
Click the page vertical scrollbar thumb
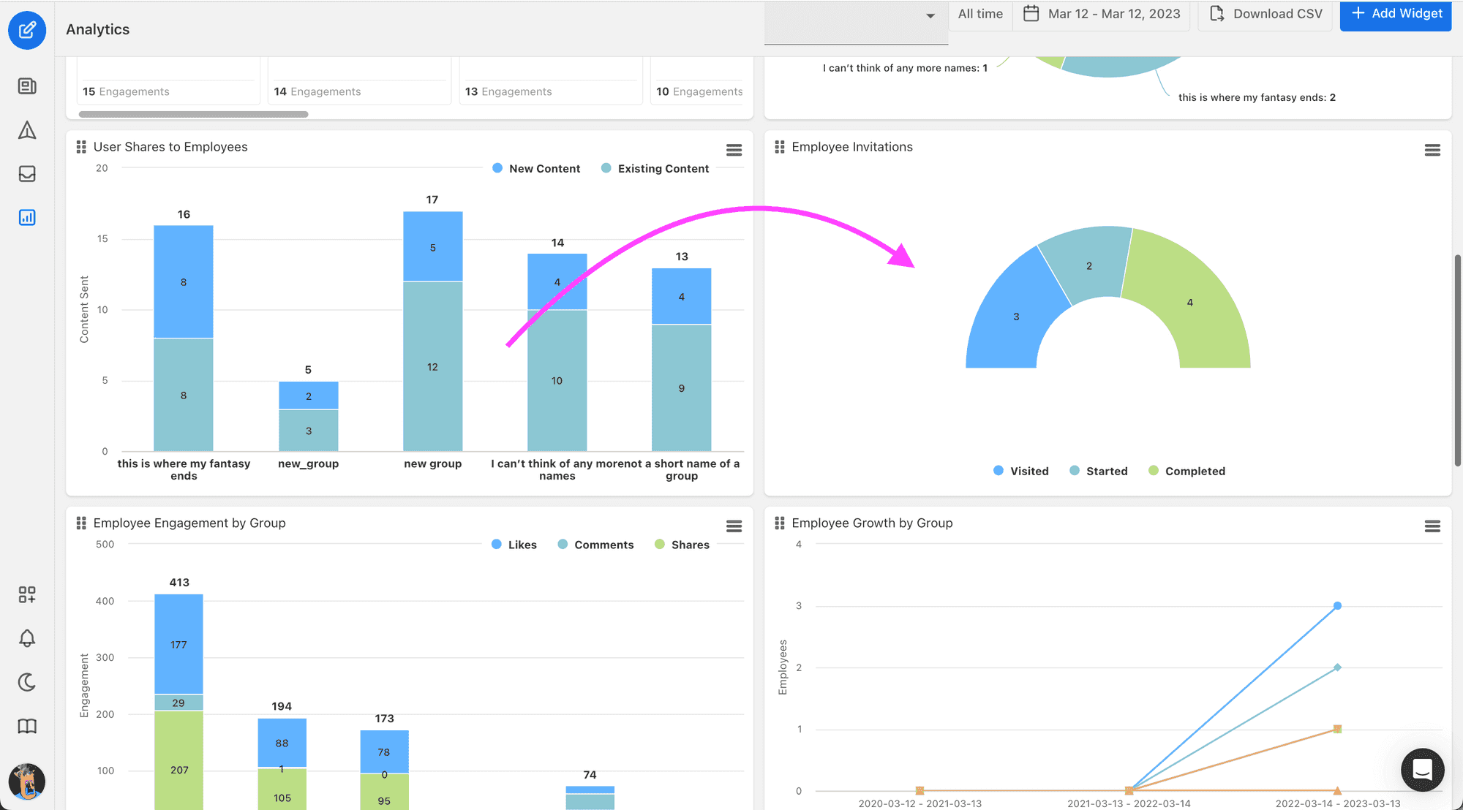tap(1457, 360)
